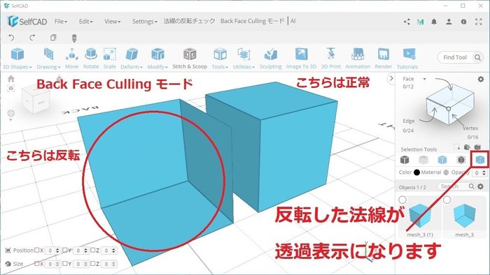This screenshot has height=275, width=490.
Task: Click the Undo arrow
Action: pyautogui.click(x=12, y=38)
